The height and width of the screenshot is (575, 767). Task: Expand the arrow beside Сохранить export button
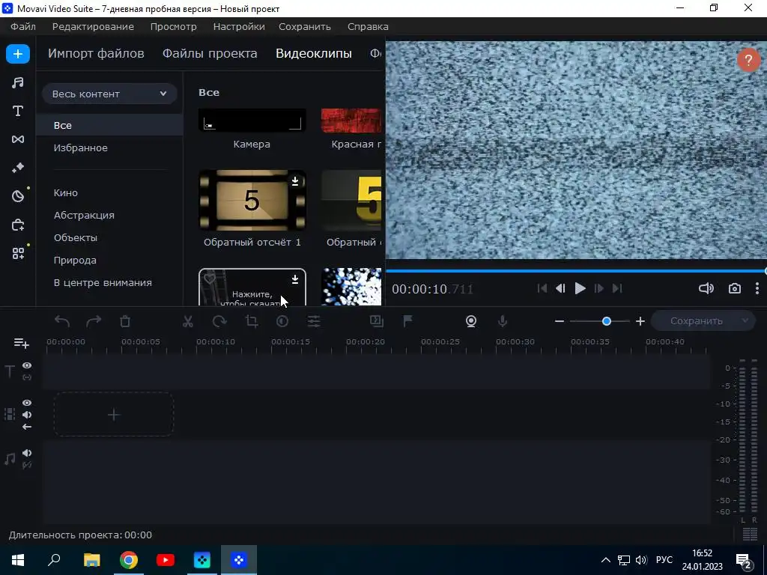(x=745, y=320)
